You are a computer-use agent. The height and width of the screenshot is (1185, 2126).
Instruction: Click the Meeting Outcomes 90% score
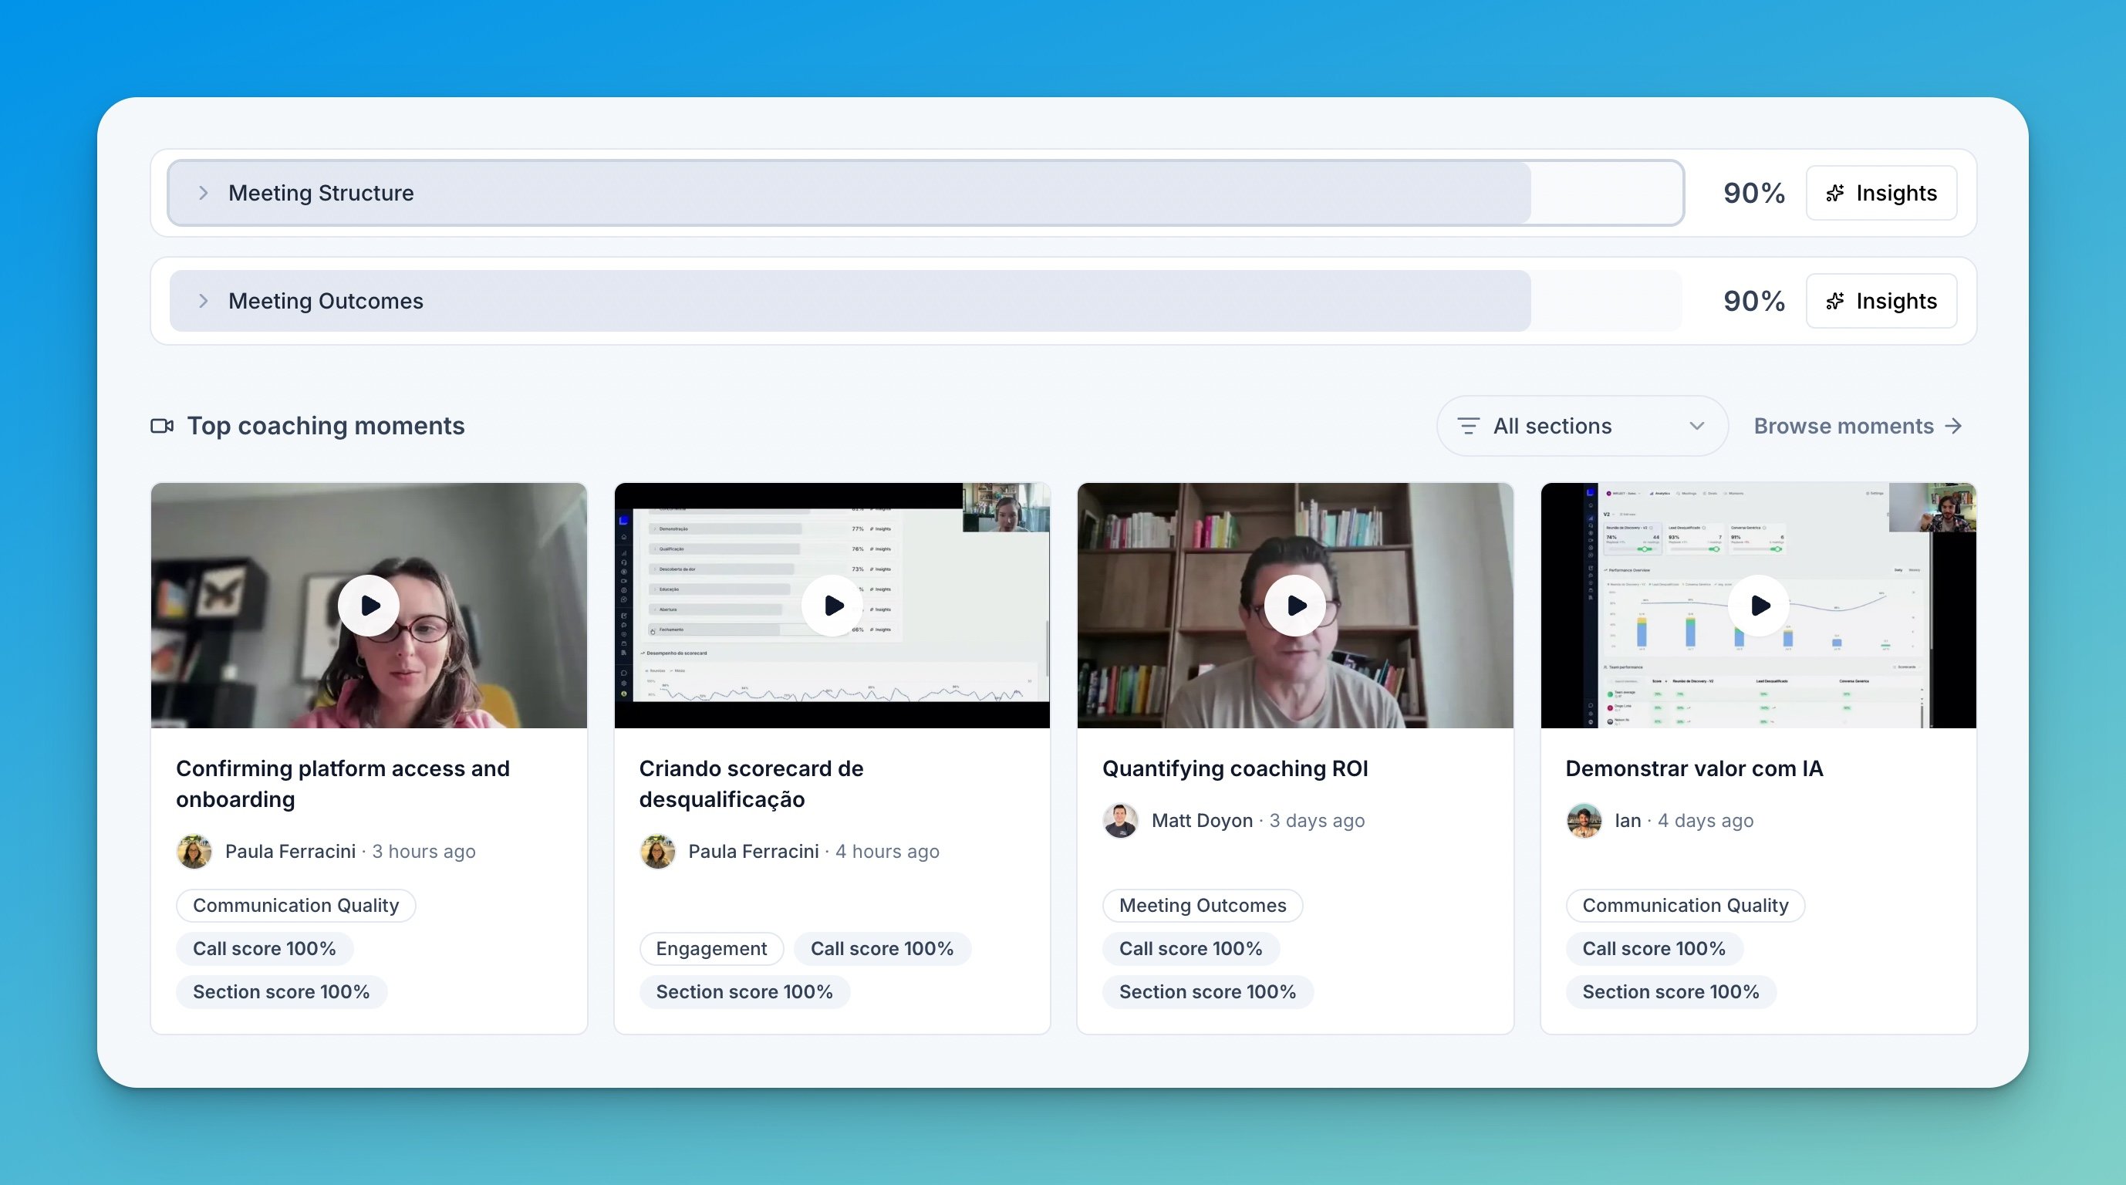1753,301
